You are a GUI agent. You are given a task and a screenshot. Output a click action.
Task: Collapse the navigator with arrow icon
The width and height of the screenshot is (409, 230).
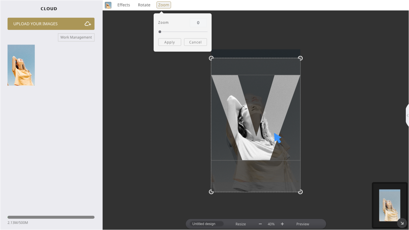point(402,223)
